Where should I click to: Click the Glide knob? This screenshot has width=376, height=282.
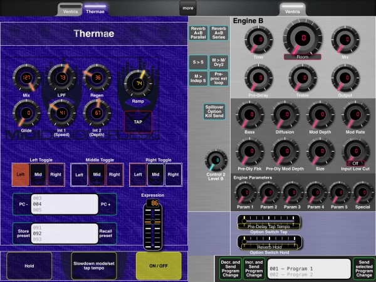pos(26,113)
